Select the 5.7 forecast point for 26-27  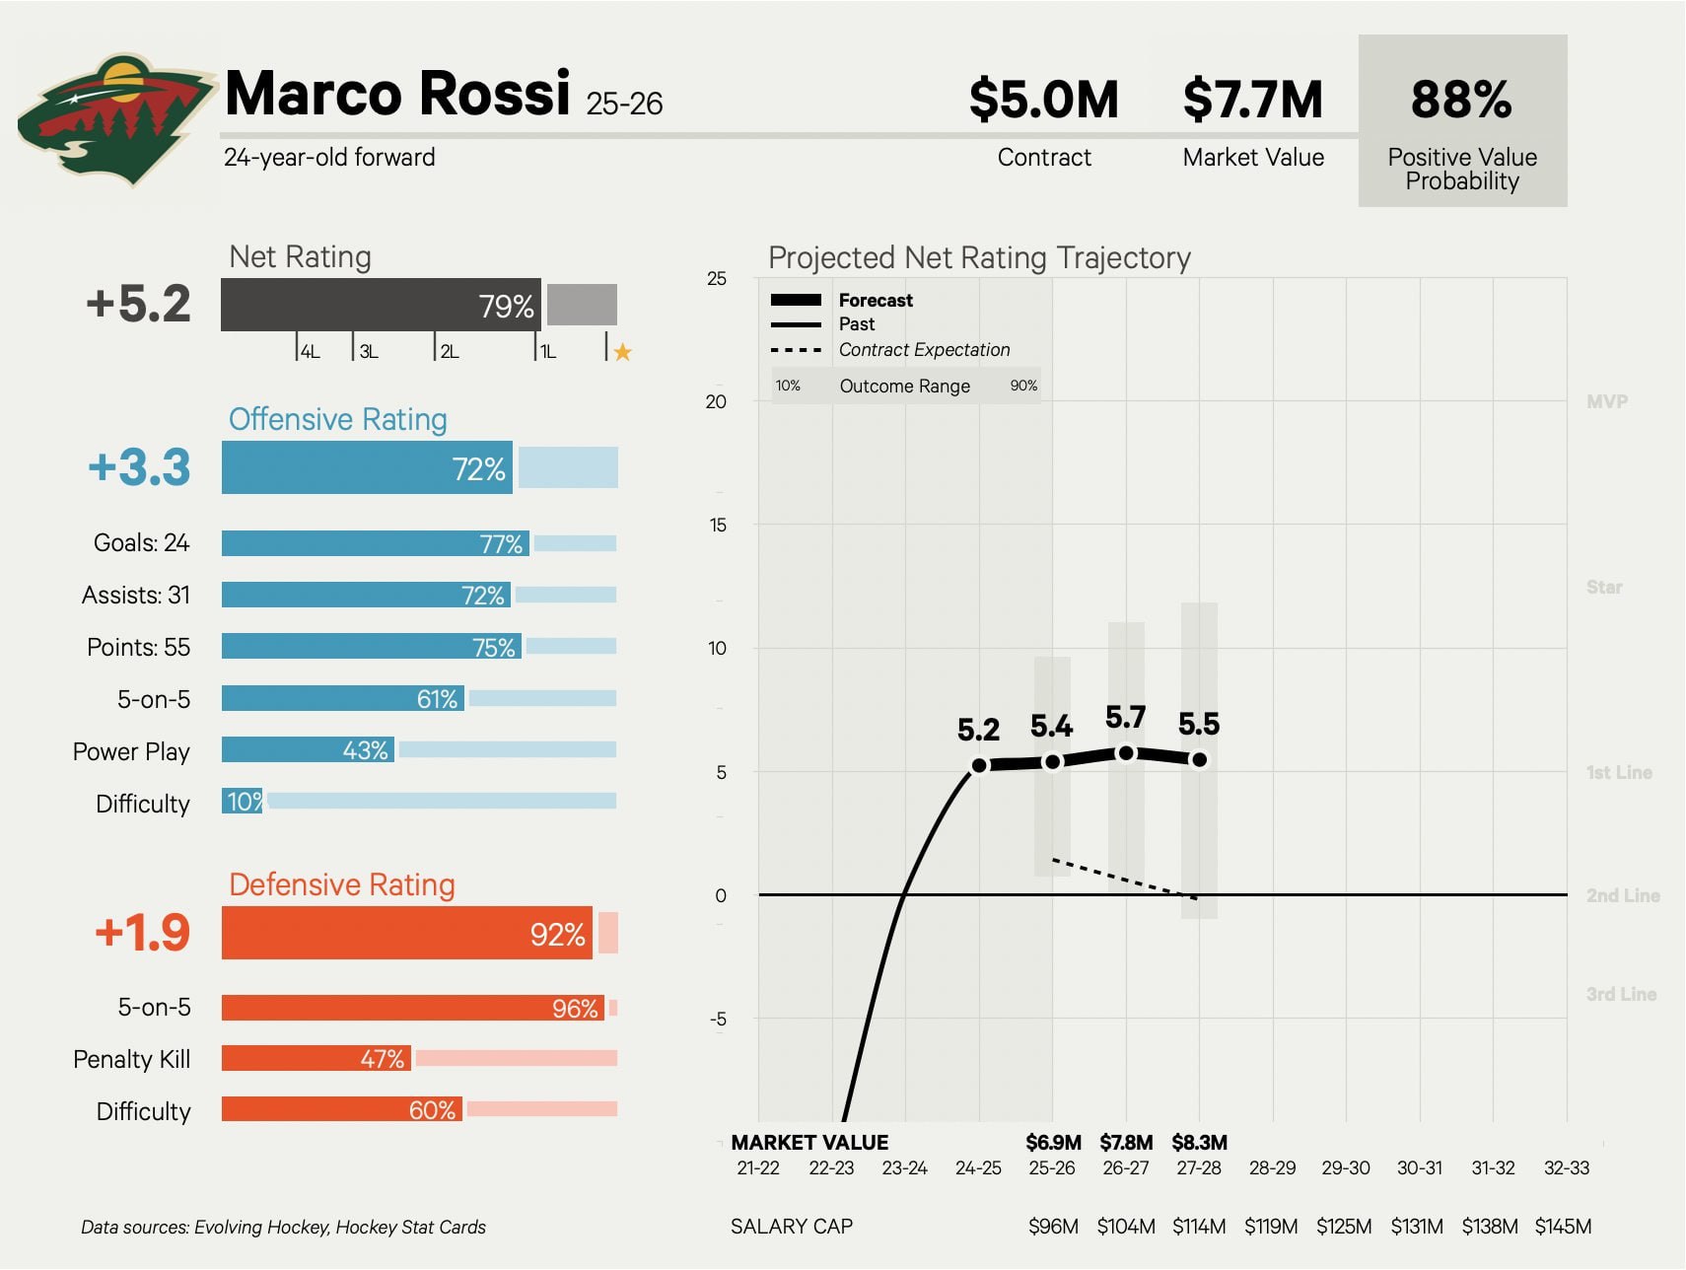1126,753
